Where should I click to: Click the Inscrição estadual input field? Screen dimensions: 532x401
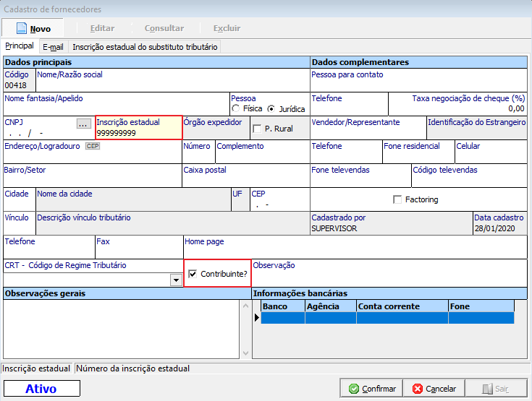pyautogui.click(x=138, y=133)
